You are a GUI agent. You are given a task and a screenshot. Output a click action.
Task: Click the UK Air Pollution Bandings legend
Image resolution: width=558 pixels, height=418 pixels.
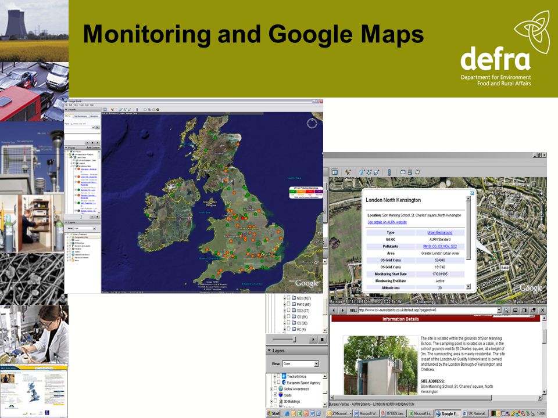pos(306,192)
